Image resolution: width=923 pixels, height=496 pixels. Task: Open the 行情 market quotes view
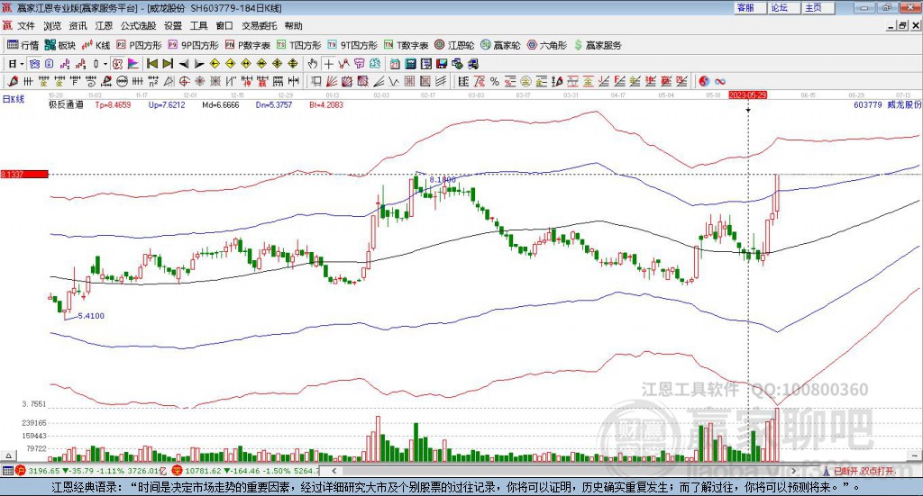(23, 45)
